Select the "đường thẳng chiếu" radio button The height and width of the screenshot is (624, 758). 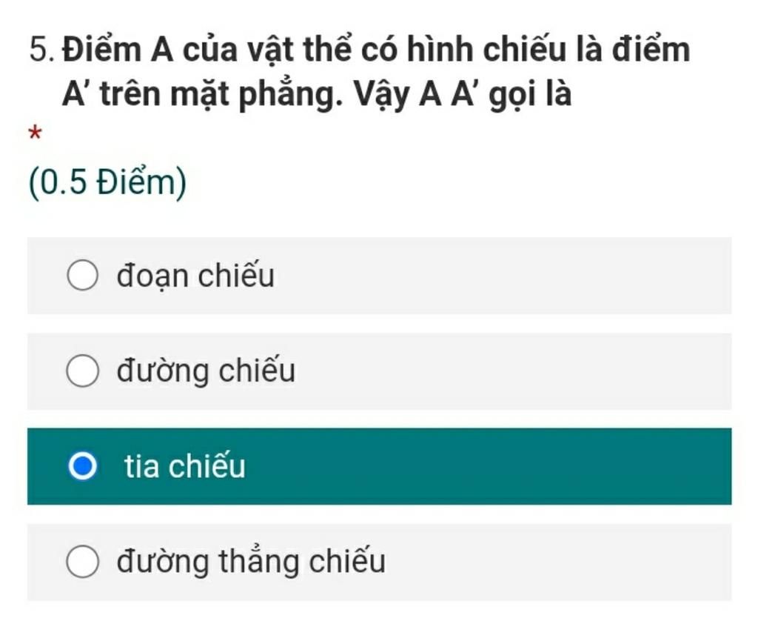pos(83,562)
